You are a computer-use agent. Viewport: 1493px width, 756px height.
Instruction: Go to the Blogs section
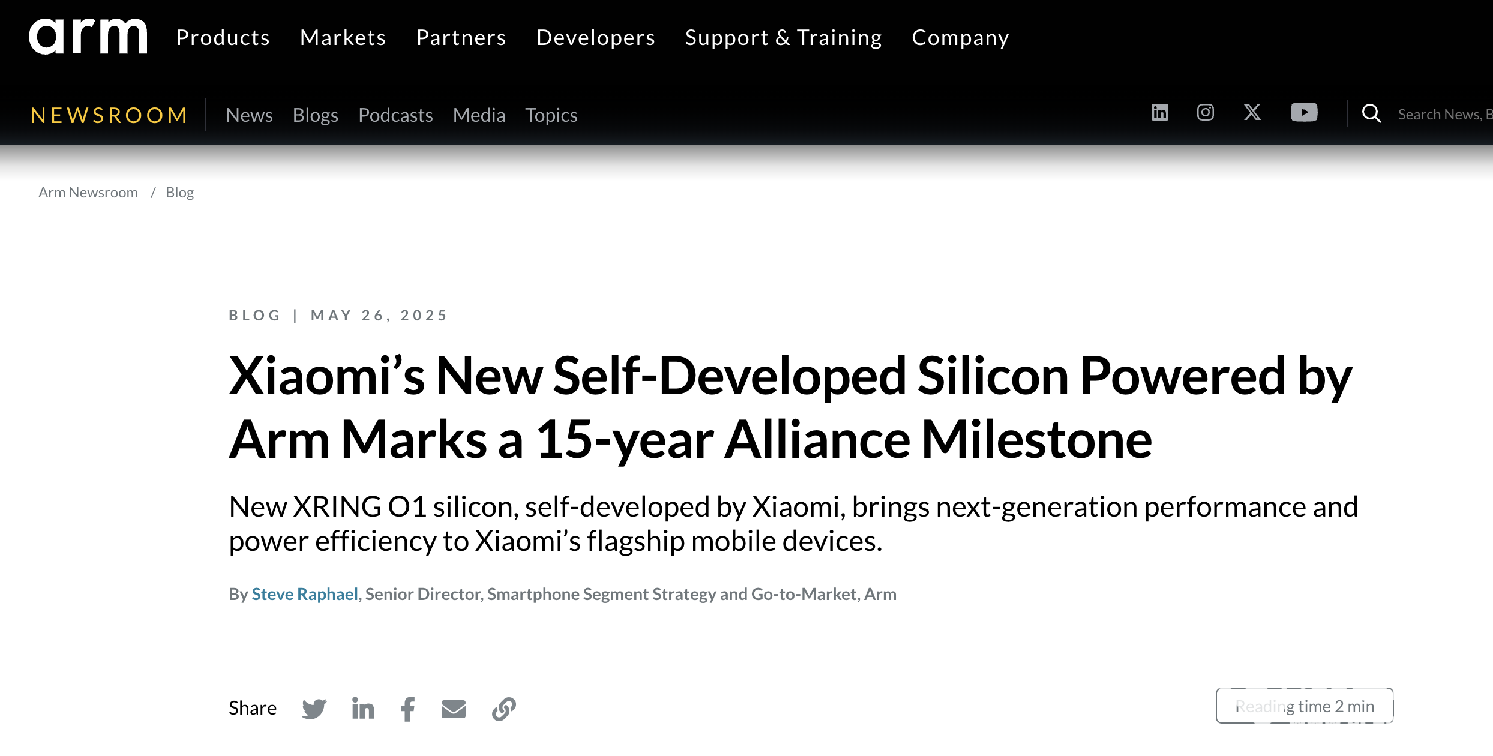[x=315, y=115]
